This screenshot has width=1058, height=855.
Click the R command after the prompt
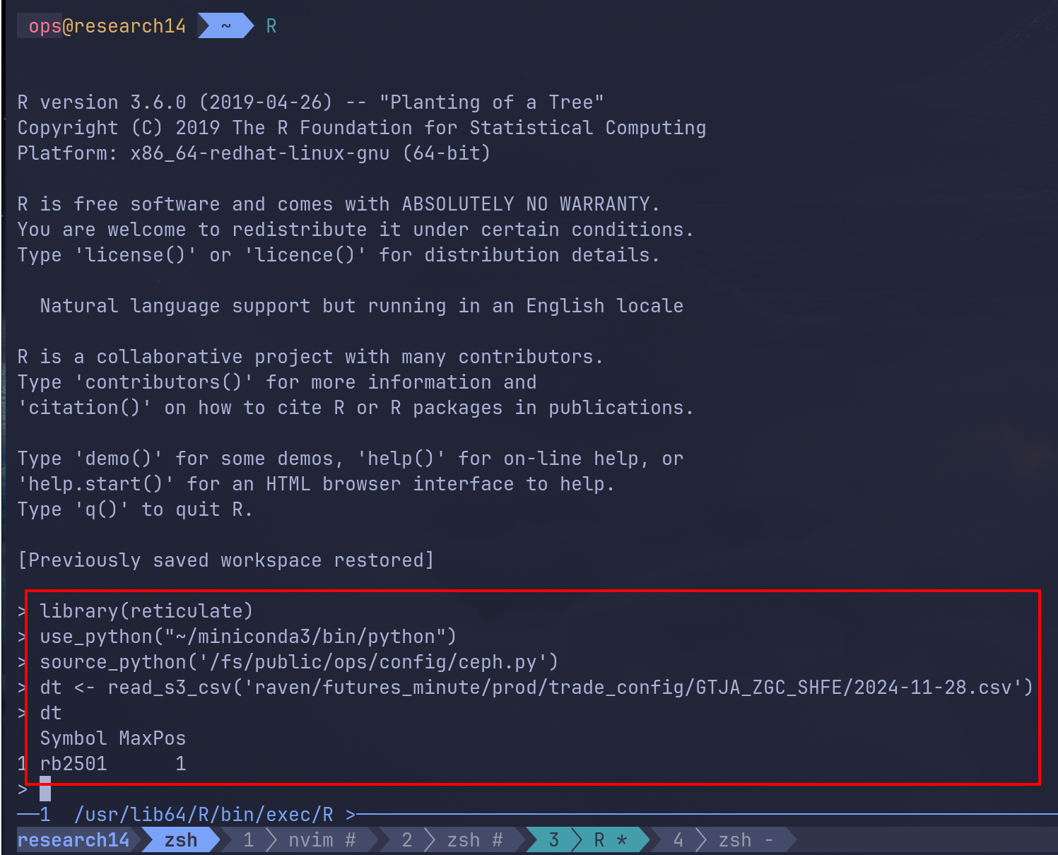pyautogui.click(x=271, y=26)
